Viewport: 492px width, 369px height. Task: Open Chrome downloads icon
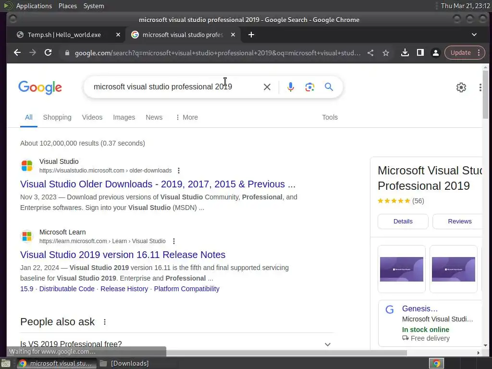click(405, 53)
